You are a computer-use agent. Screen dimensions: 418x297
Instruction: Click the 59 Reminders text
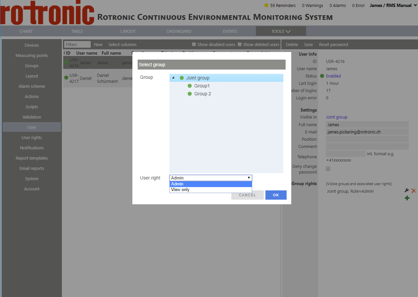283,5
